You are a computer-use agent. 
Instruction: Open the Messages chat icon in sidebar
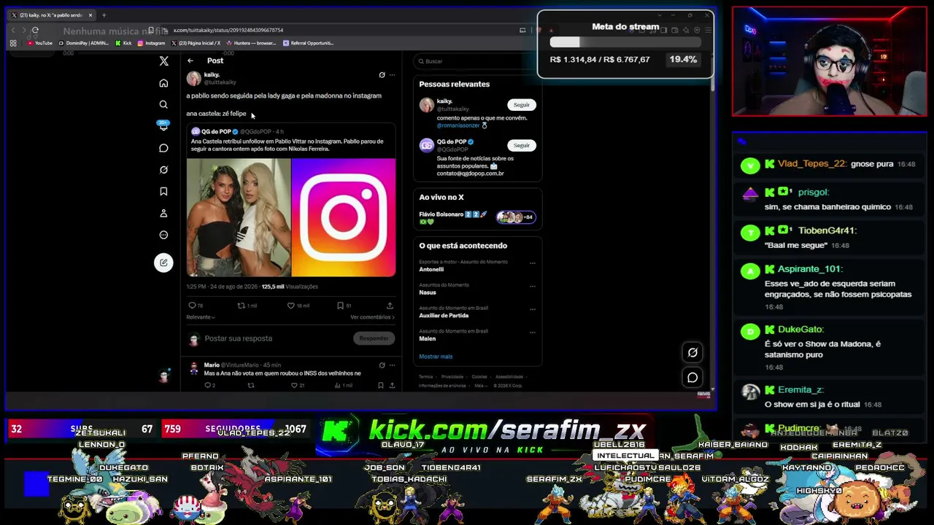click(163, 148)
